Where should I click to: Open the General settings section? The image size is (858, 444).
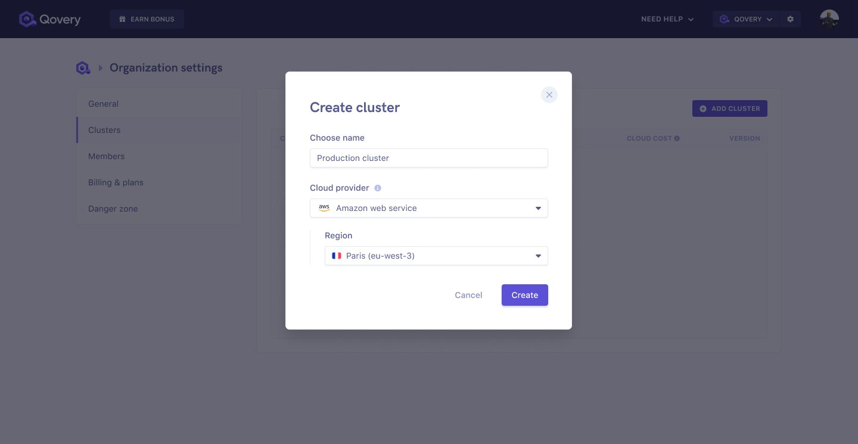[159, 104]
